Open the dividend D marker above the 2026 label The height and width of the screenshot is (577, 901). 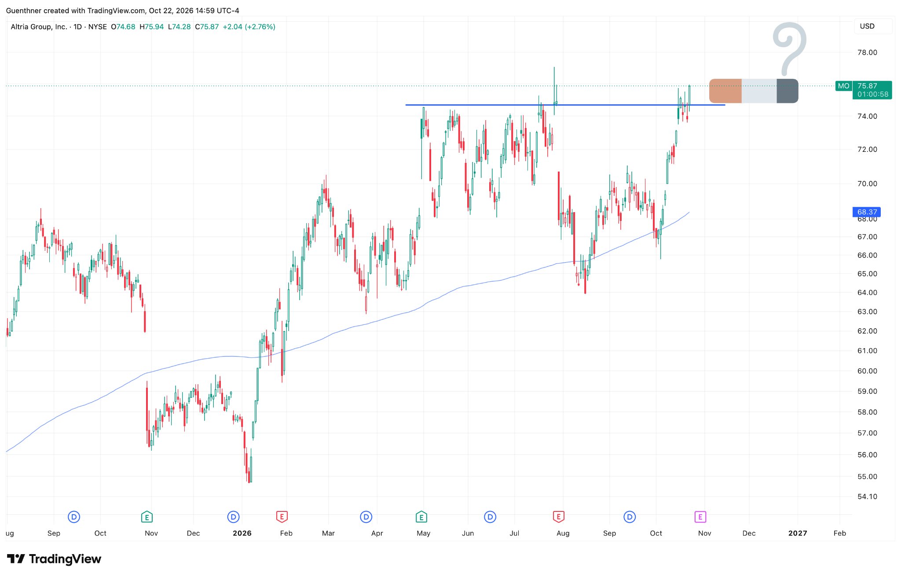(233, 517)
